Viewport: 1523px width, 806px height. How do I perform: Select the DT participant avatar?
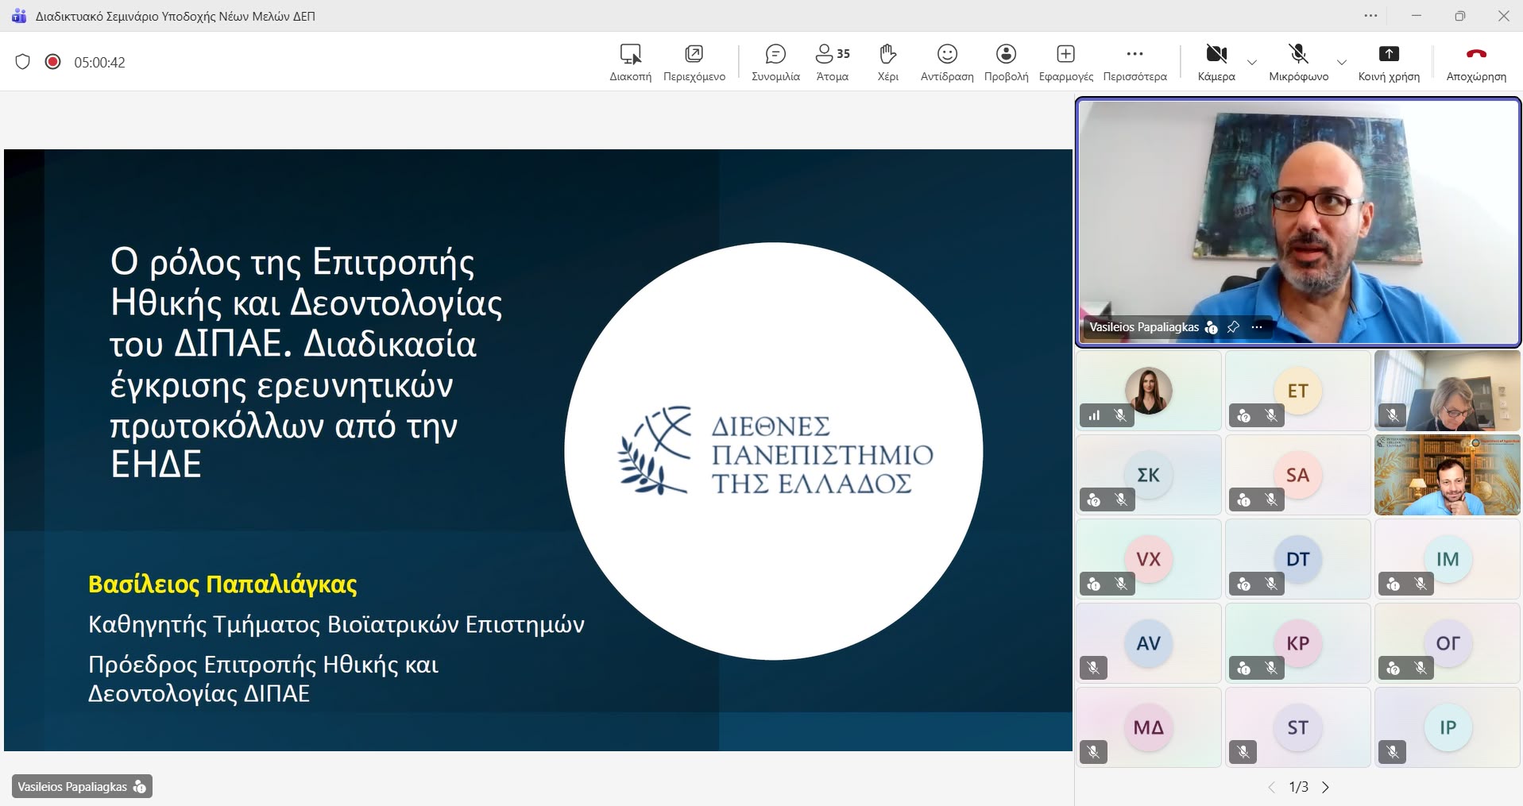tap(1297, 559)
